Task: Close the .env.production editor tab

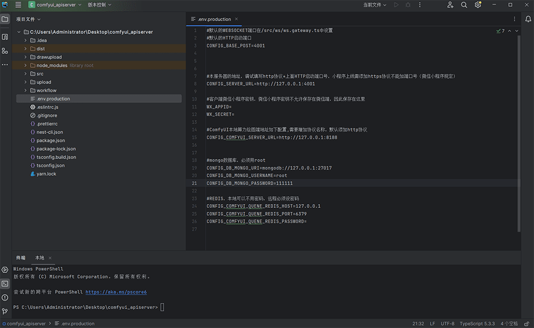Action: pyautogui.click(x=236, y=19)
